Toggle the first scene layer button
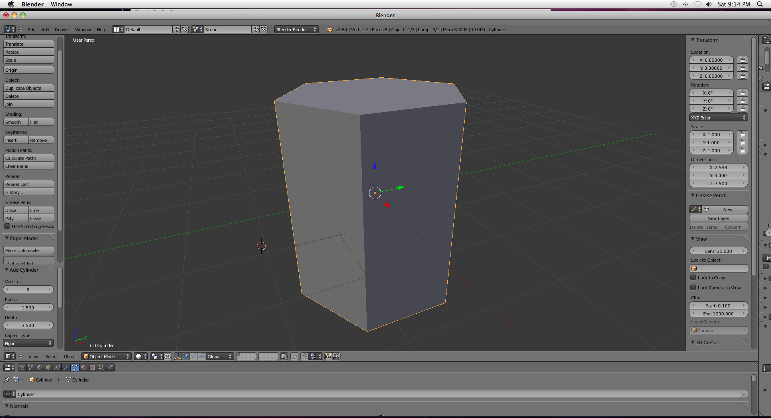Viewport: 771px width, 418px height. [x=239, y=354]
